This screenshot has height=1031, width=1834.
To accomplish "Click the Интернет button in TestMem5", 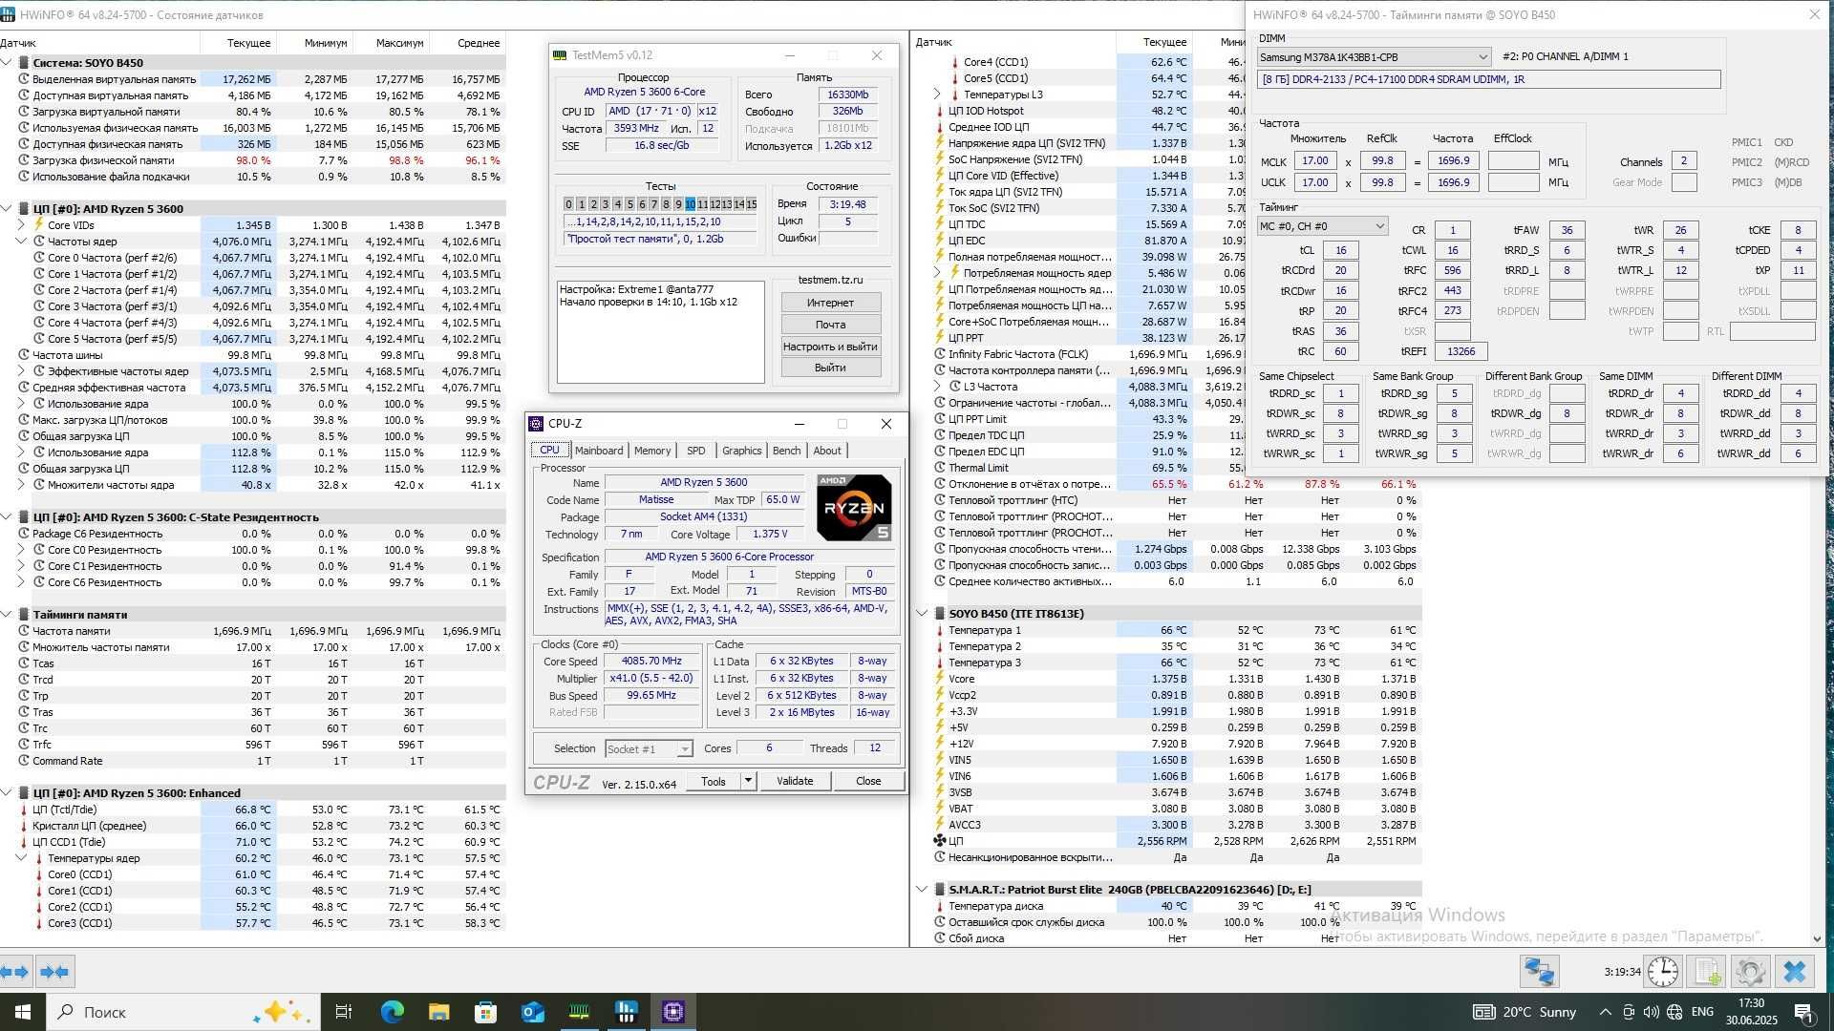I will tap(830, 303).
